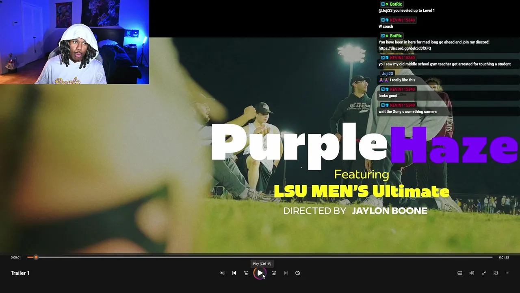The height and width of the screenshot is (293, 520).
Task: Open the volume control speaker icon
Action: [472, 273]
